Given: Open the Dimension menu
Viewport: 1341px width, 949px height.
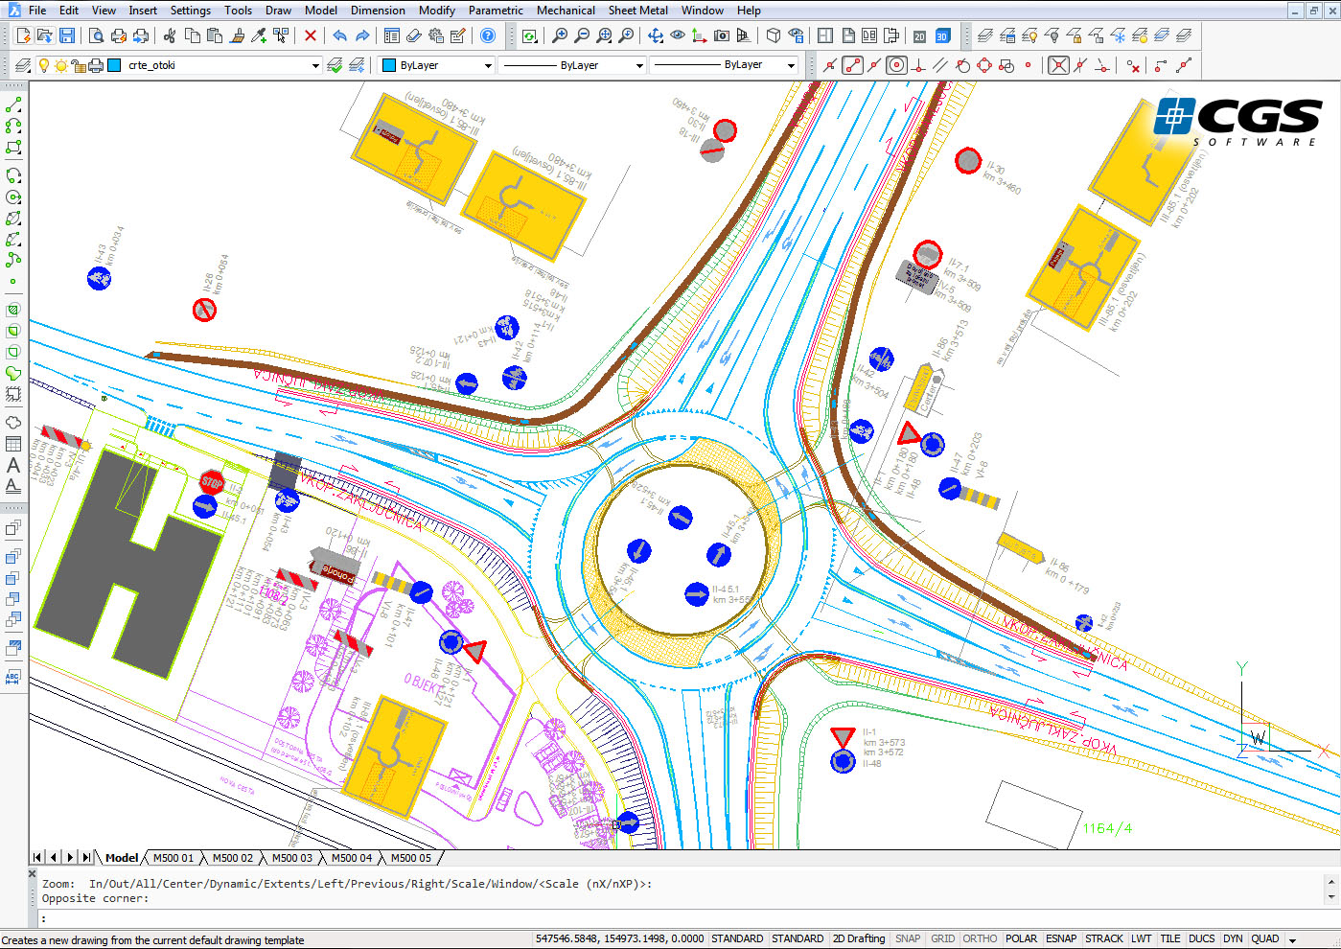Looking at the screenshot, I should point(378,11).
